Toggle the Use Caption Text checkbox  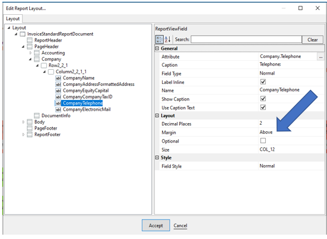click(x=263, y=108)
